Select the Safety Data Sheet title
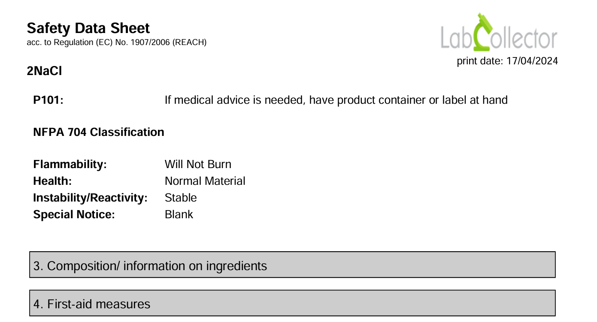The width and height of the screenshot is (597, 322). click(88, 28)
